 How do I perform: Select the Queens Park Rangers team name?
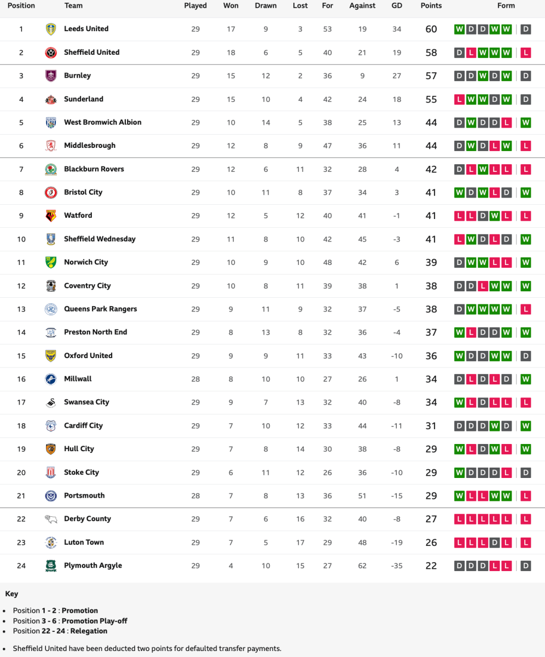[100, 309]
